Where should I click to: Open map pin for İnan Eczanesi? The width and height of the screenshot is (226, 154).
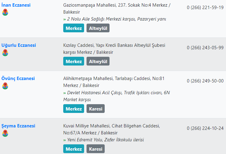(x=5, y=12)
